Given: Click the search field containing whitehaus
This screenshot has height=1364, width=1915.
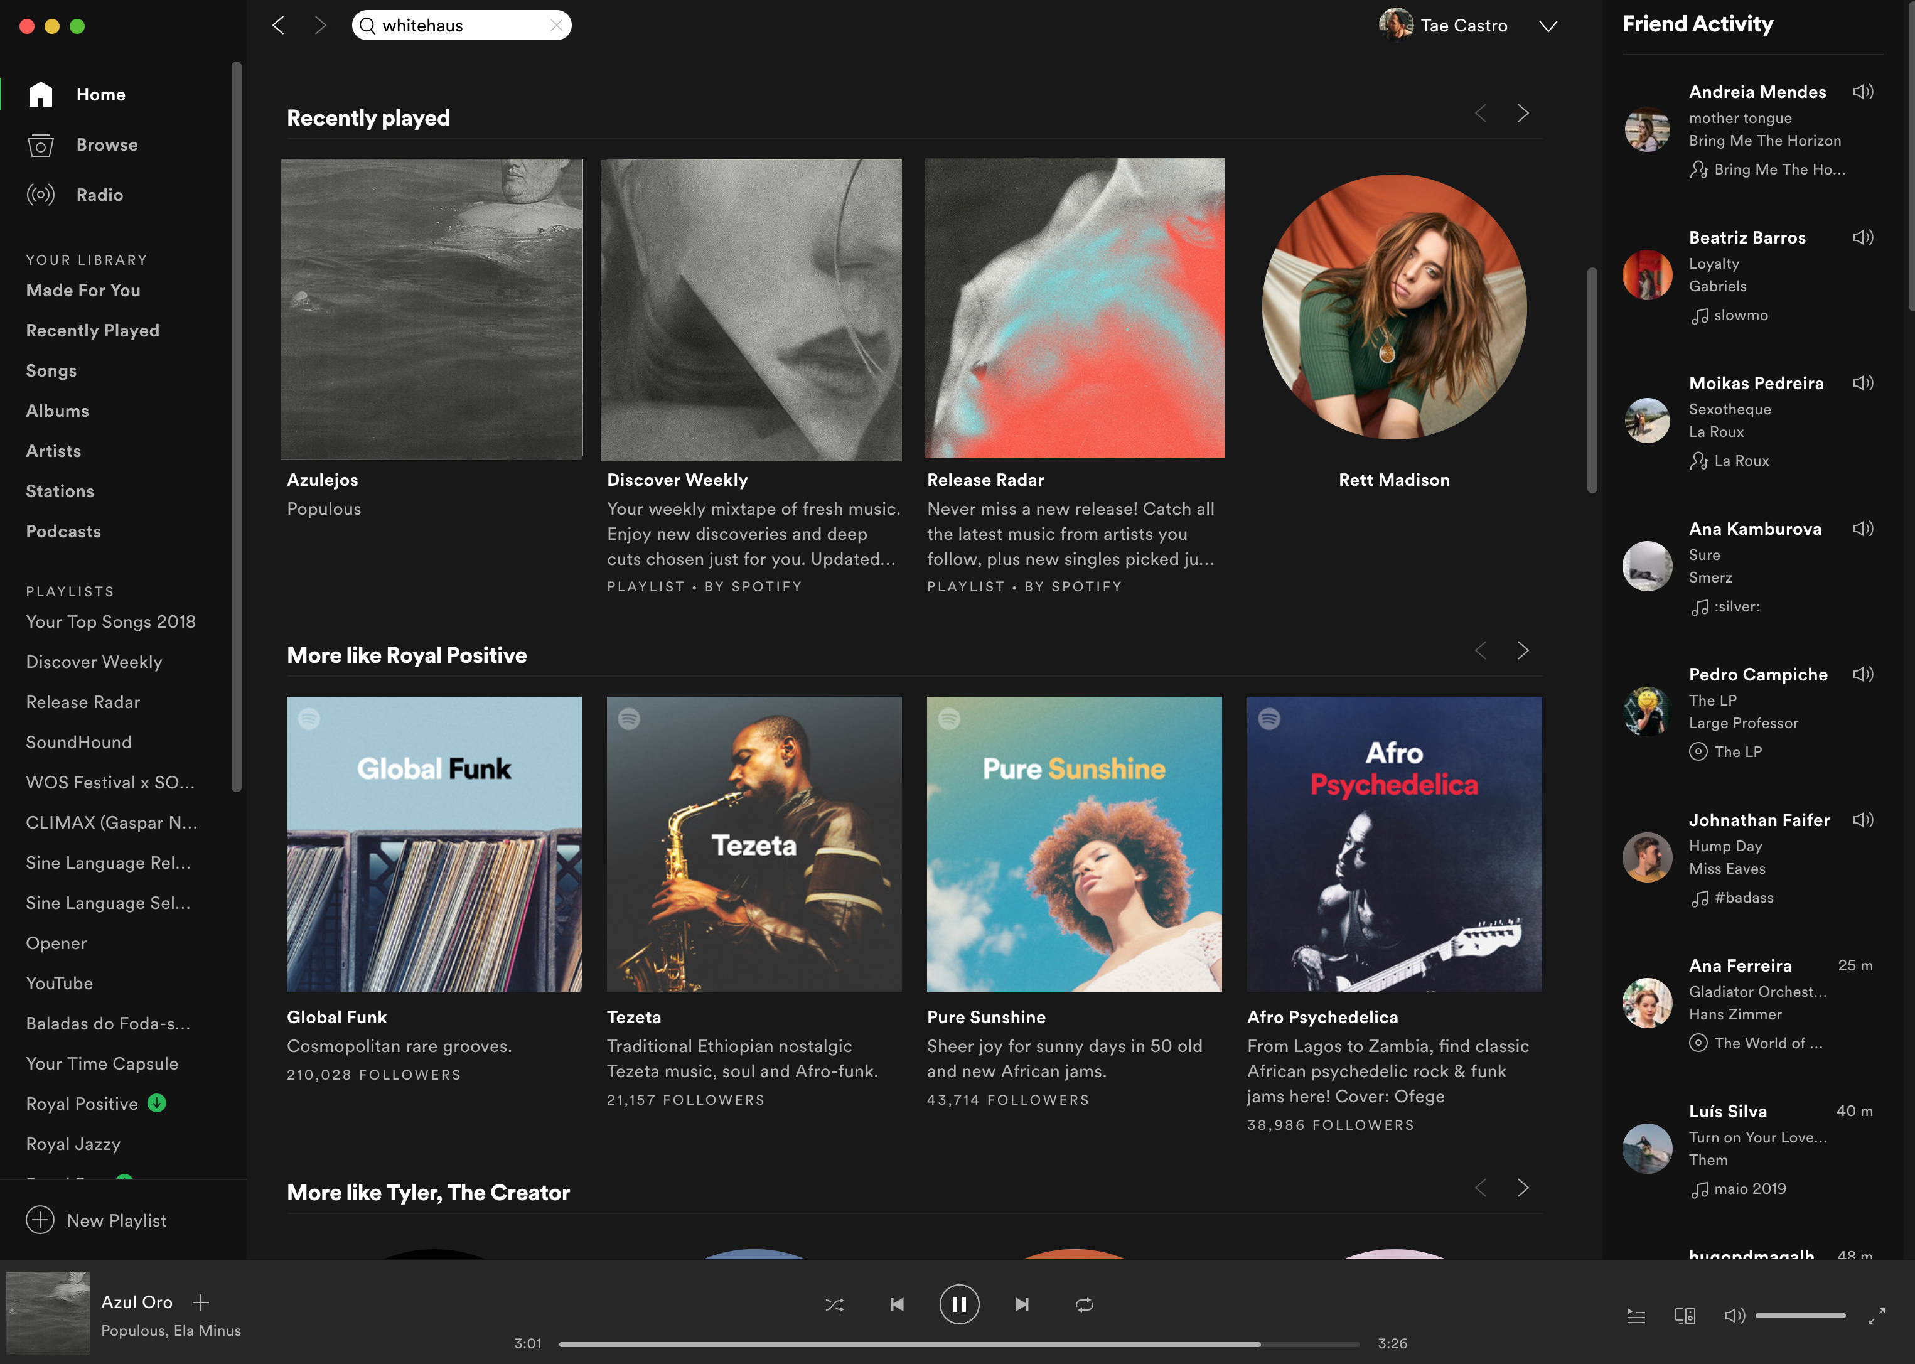Looking at the screenshot, I should (461, 25).
